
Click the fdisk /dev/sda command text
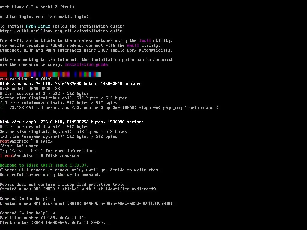tap(62, 156)
